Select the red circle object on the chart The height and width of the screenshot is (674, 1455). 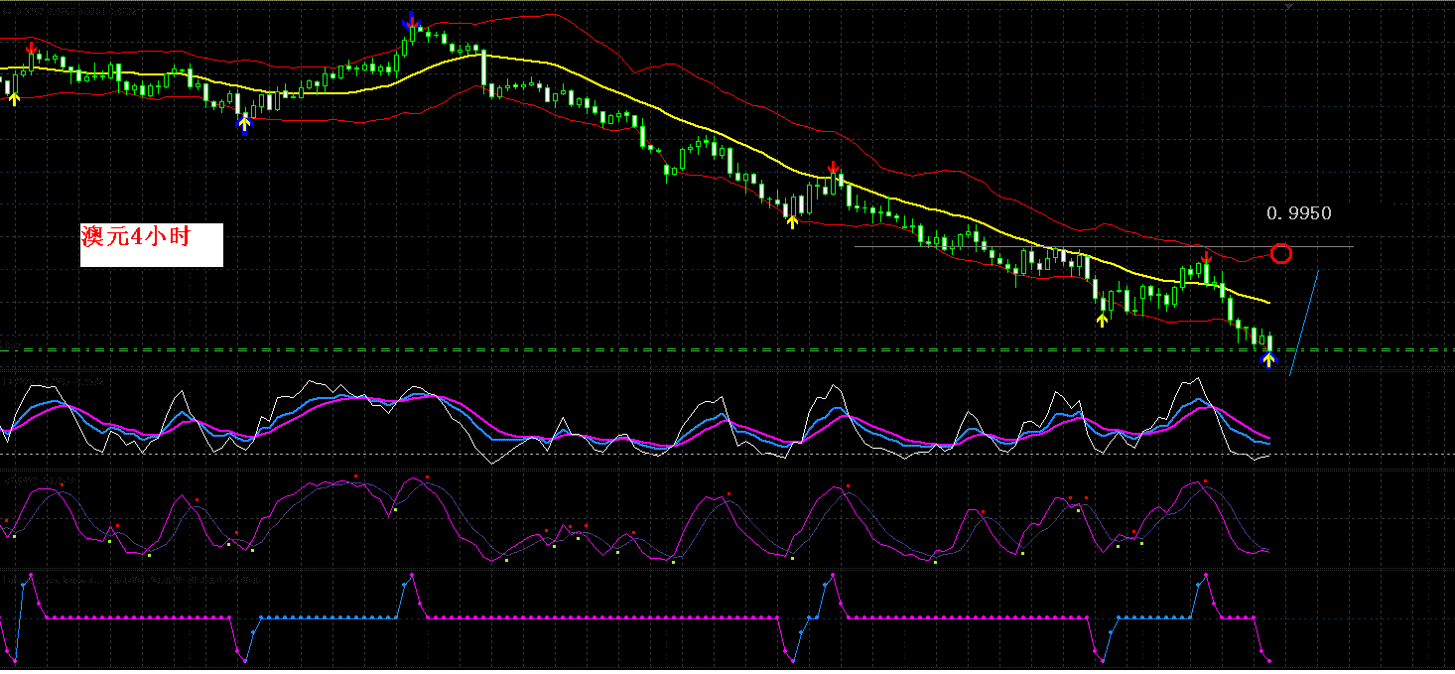1281,253
